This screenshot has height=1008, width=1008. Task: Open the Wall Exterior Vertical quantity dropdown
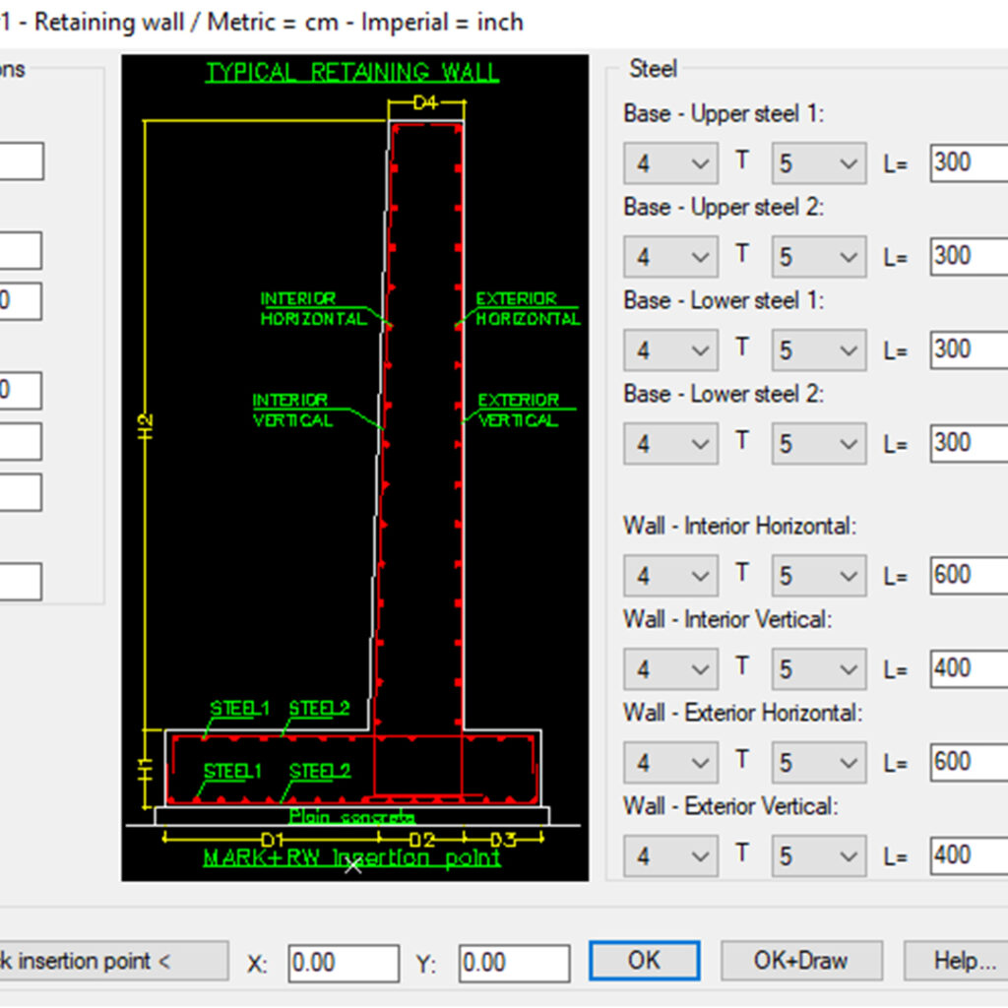tap(670, 855)
